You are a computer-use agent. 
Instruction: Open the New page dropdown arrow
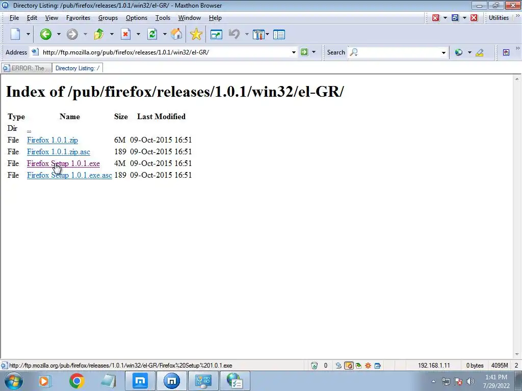pyautogui.click(x=28, y=34)
